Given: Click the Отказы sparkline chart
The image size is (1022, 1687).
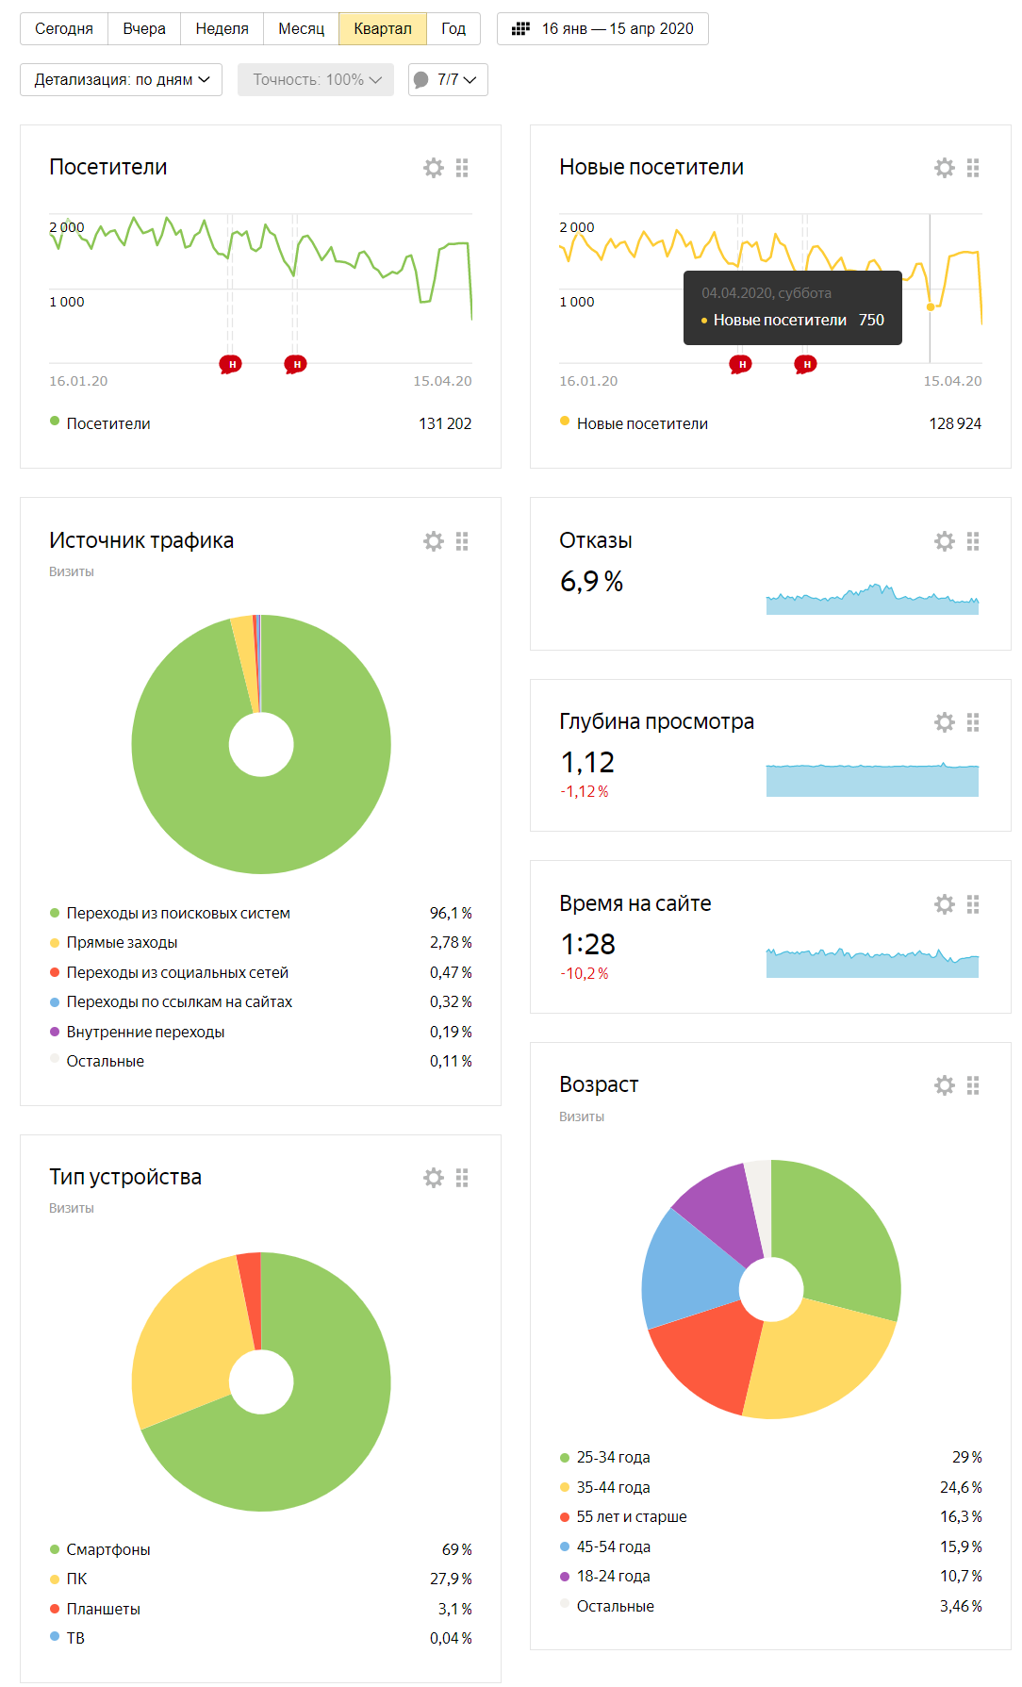Looking at the screenshot, I should pyautogui.click(x=872, y=599).
